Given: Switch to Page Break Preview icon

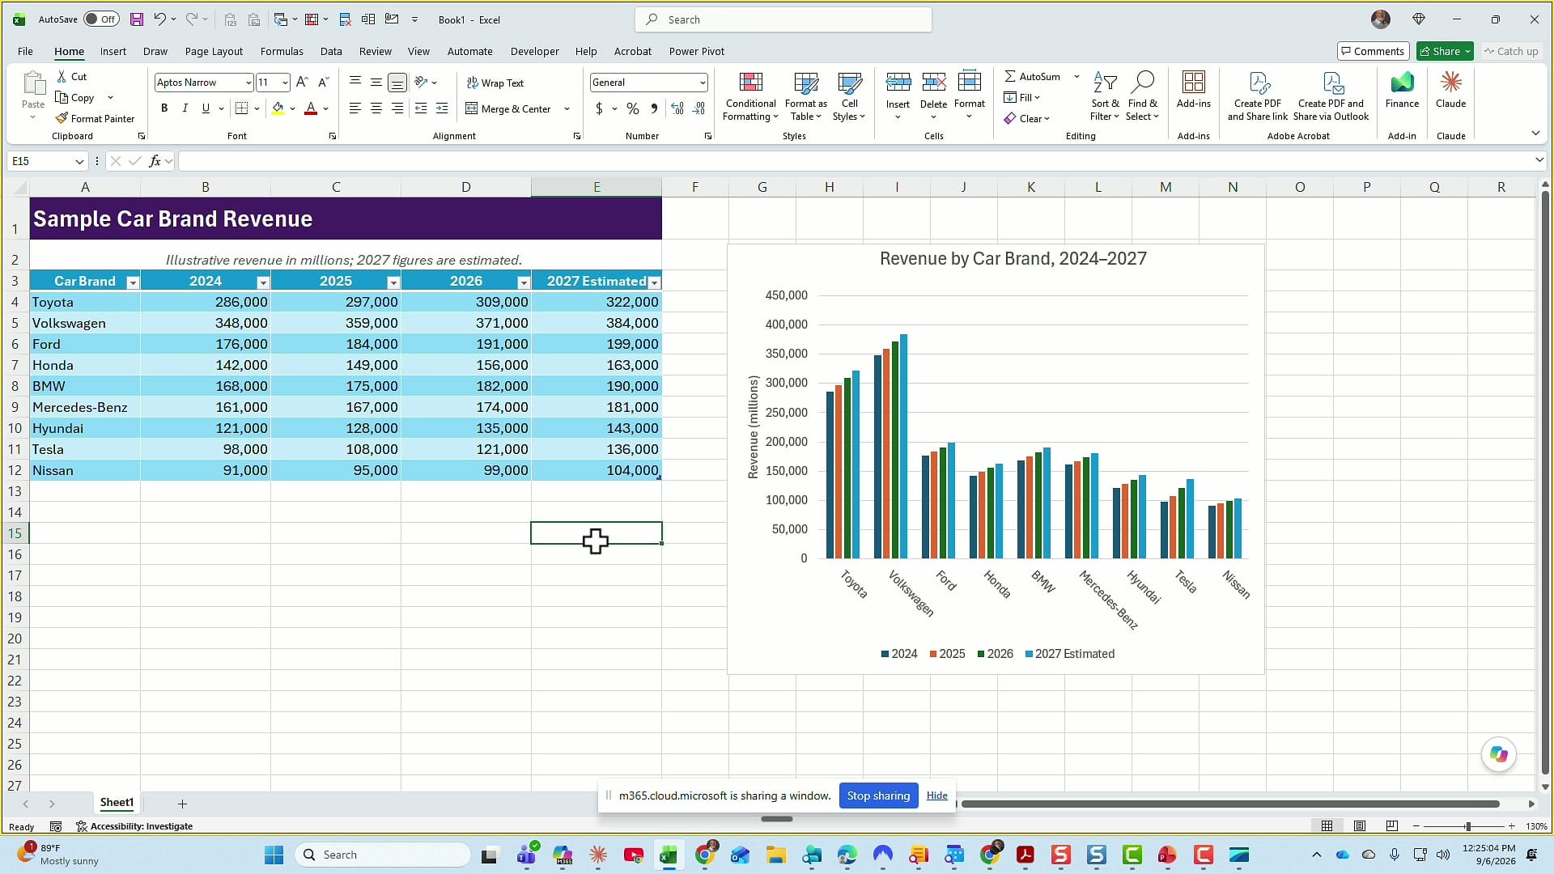Looking at the screenshot, I should click(x=1392, y=826).
